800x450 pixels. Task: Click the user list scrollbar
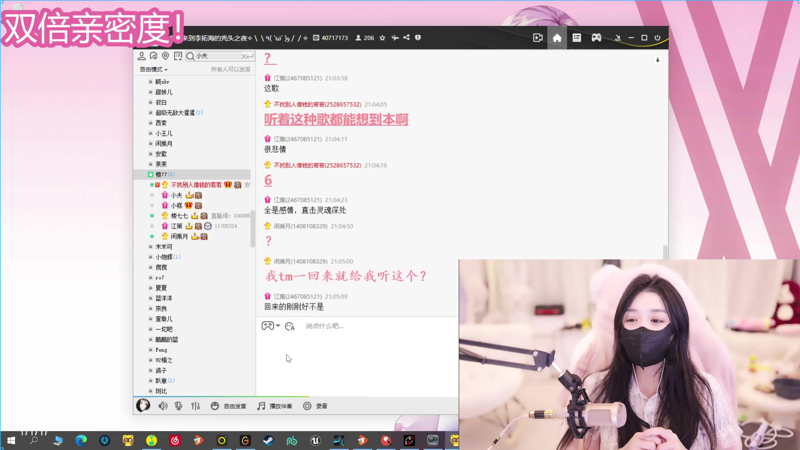(x=253, y=228)
